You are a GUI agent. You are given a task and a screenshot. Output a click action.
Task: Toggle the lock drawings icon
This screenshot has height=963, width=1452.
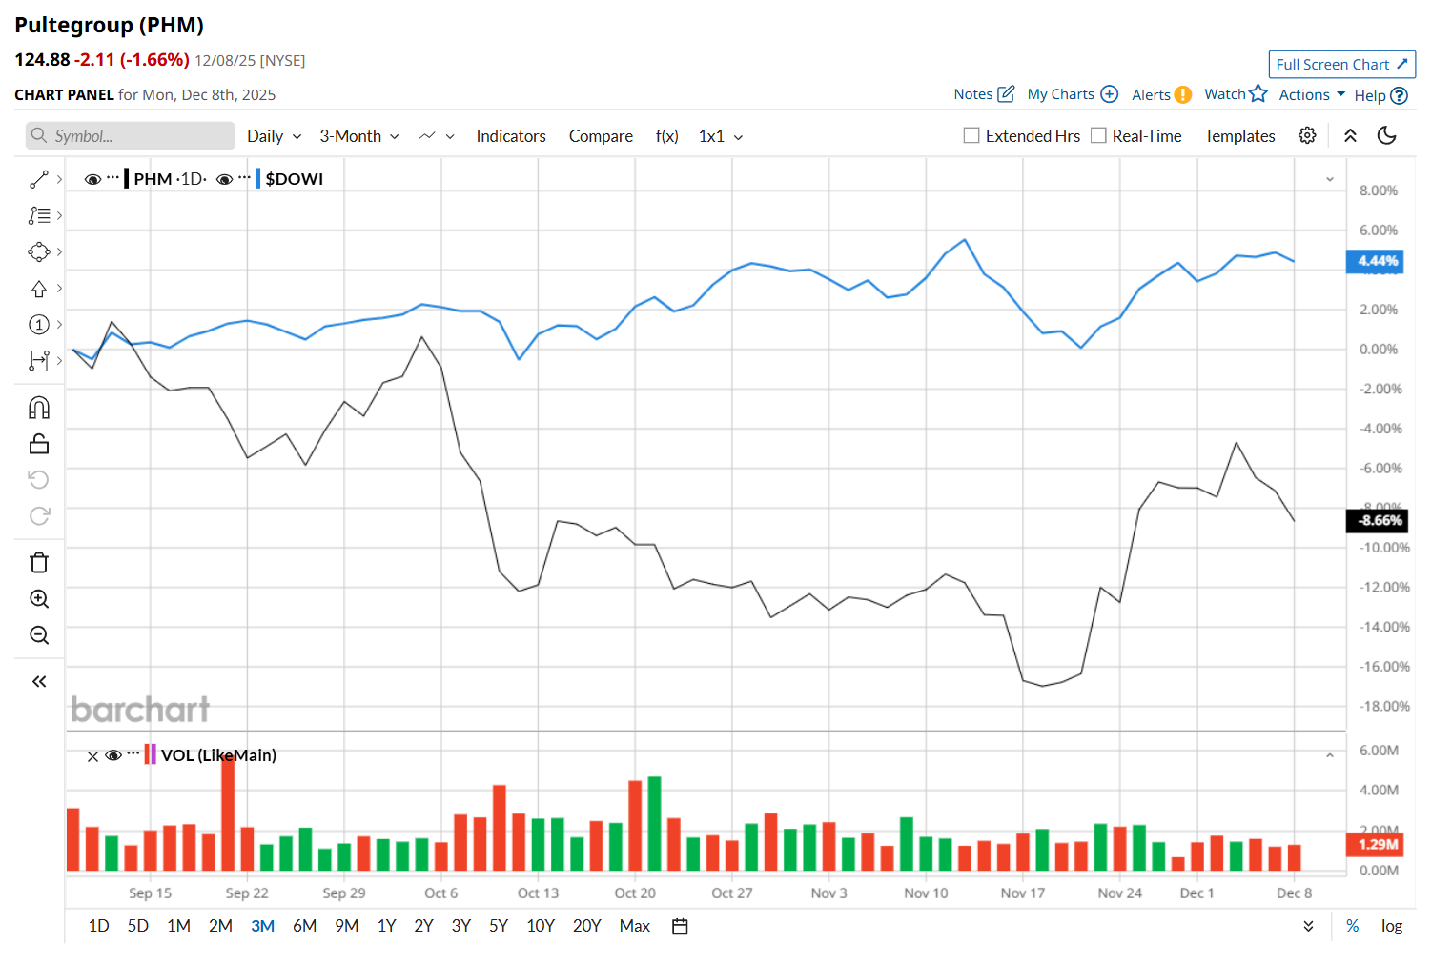39,444
